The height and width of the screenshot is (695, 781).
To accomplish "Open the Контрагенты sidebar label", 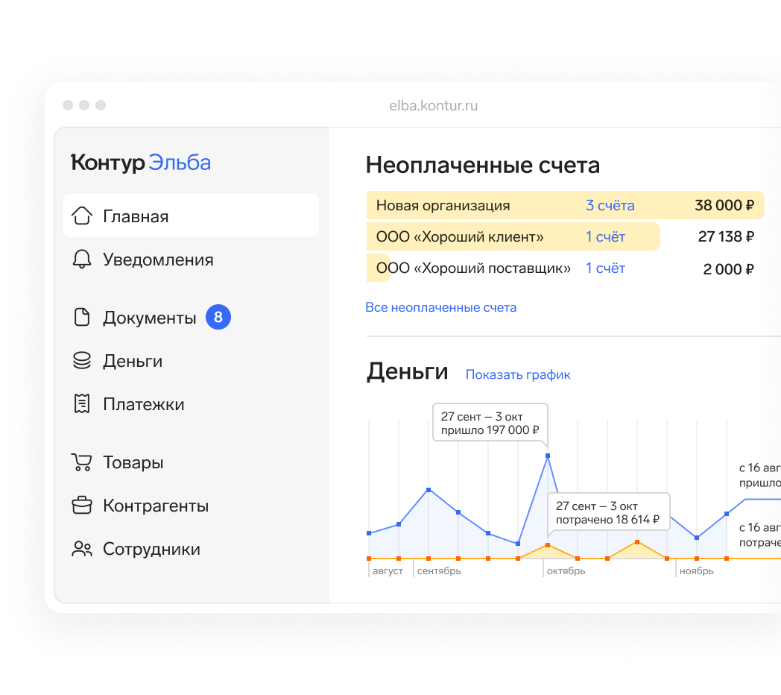I will [x=156, y=506].
